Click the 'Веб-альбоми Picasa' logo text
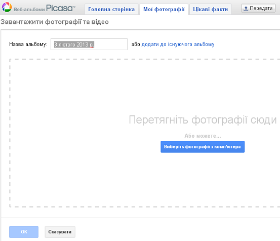 pyautogui.click(x=45, y=8)
